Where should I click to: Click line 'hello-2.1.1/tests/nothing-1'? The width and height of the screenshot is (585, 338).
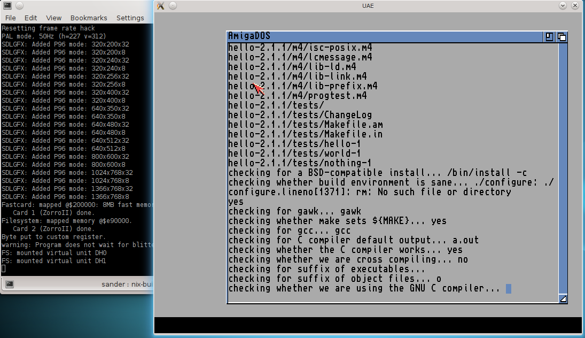click(300, 163)
